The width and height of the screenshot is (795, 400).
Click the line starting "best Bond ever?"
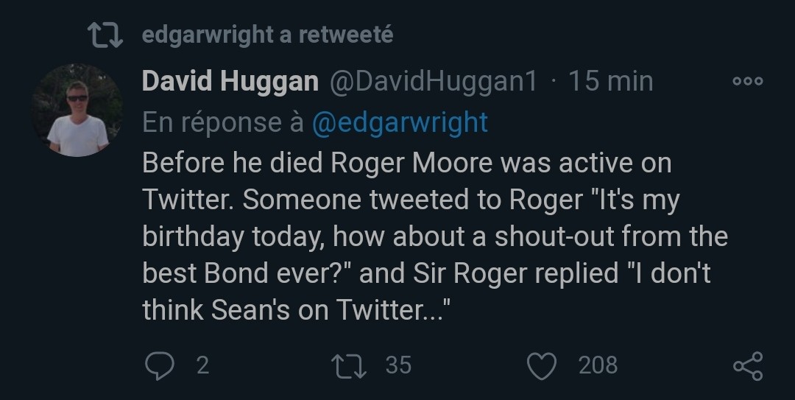pyautogui.click(x=426, y=273)
